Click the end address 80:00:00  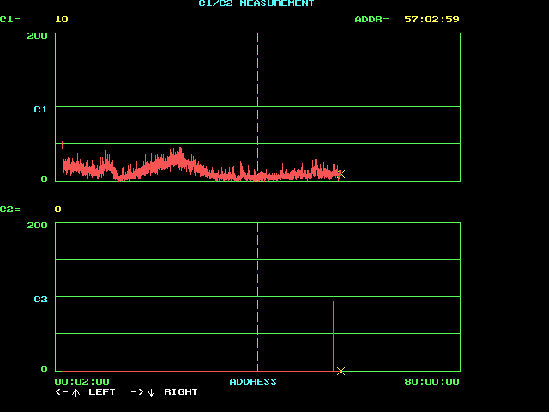[x=431, y=381]
